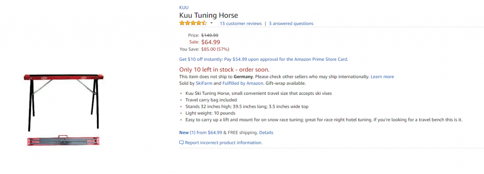Click the struck-through $149.99 list price
The width and height of the screenshot is (484, 174).
click(210, 35)
